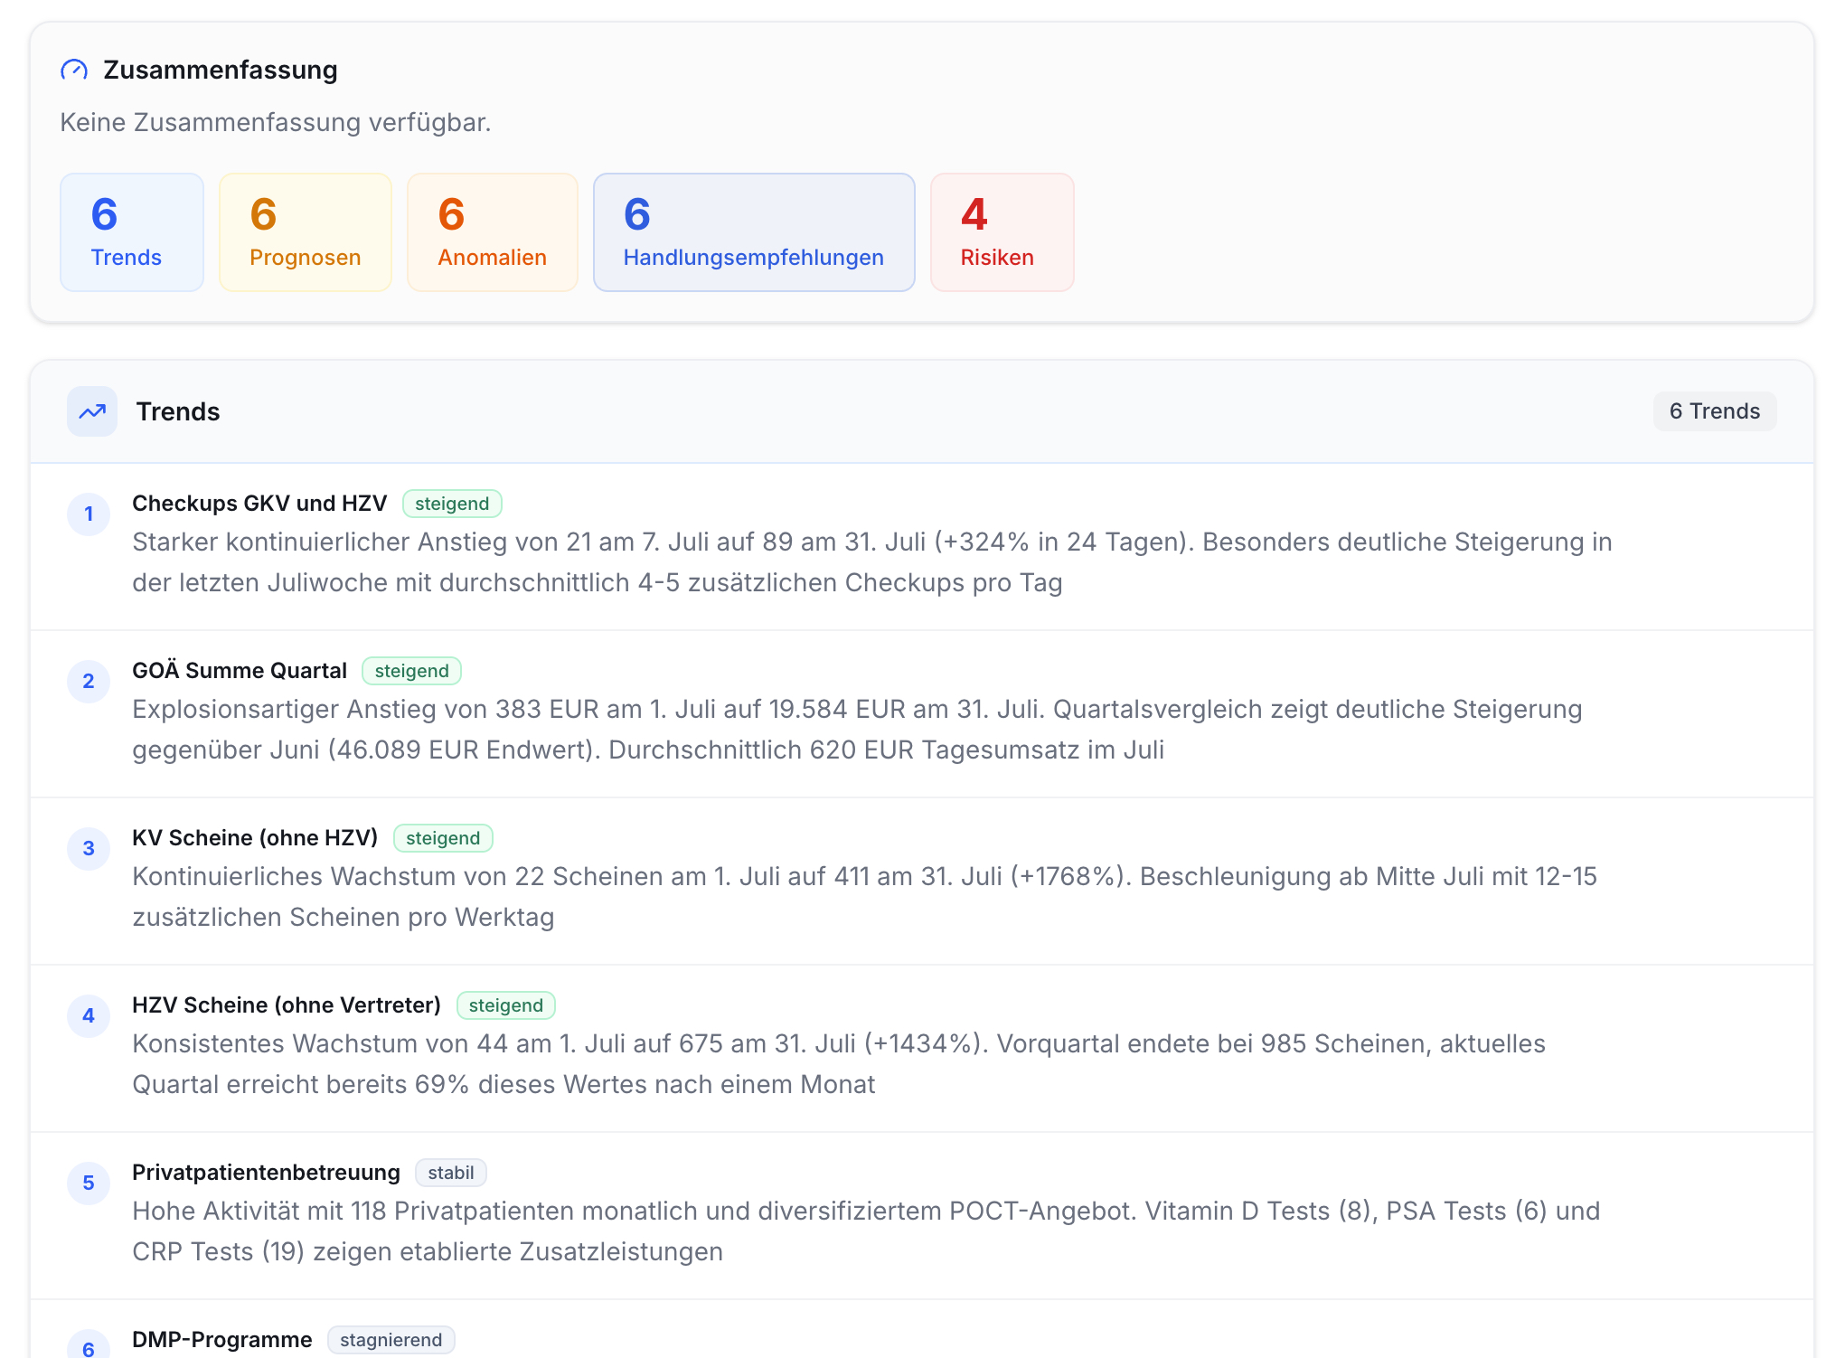Click number badge 3 for KV Scheine

tap(89, 848)
